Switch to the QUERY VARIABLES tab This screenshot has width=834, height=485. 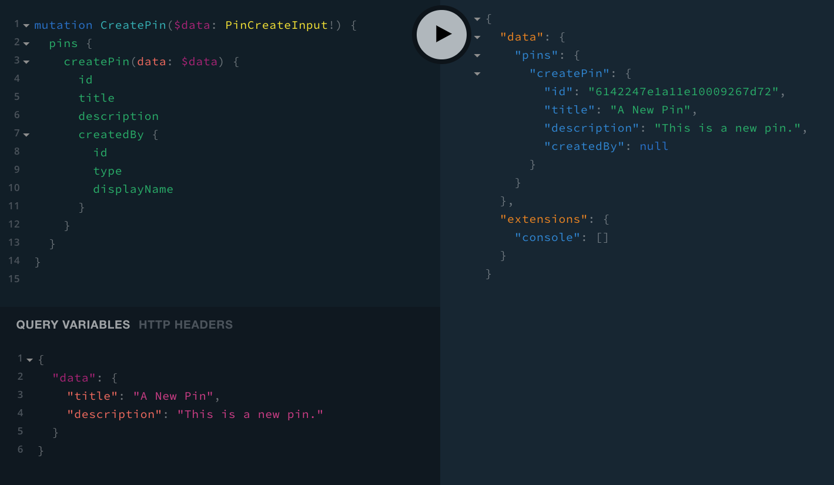click(73, 325)
